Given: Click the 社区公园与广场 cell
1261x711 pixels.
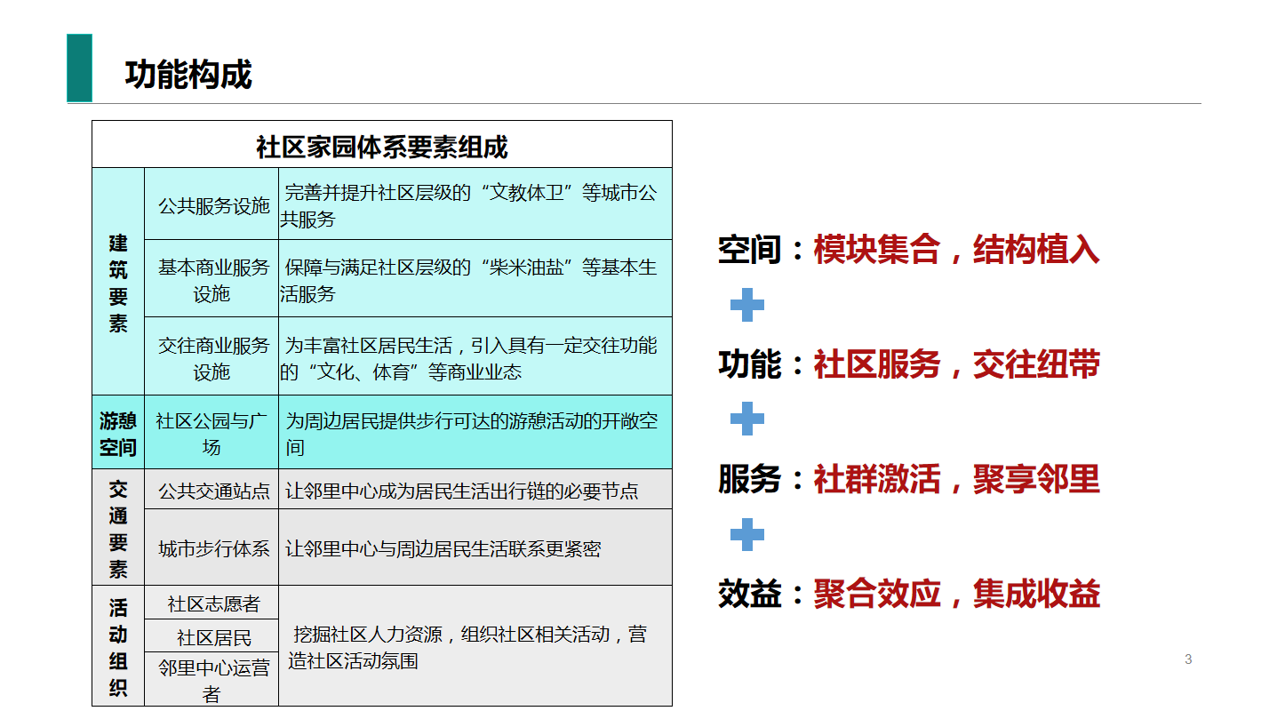Looking at the screenshot, I should coord(211,433).
